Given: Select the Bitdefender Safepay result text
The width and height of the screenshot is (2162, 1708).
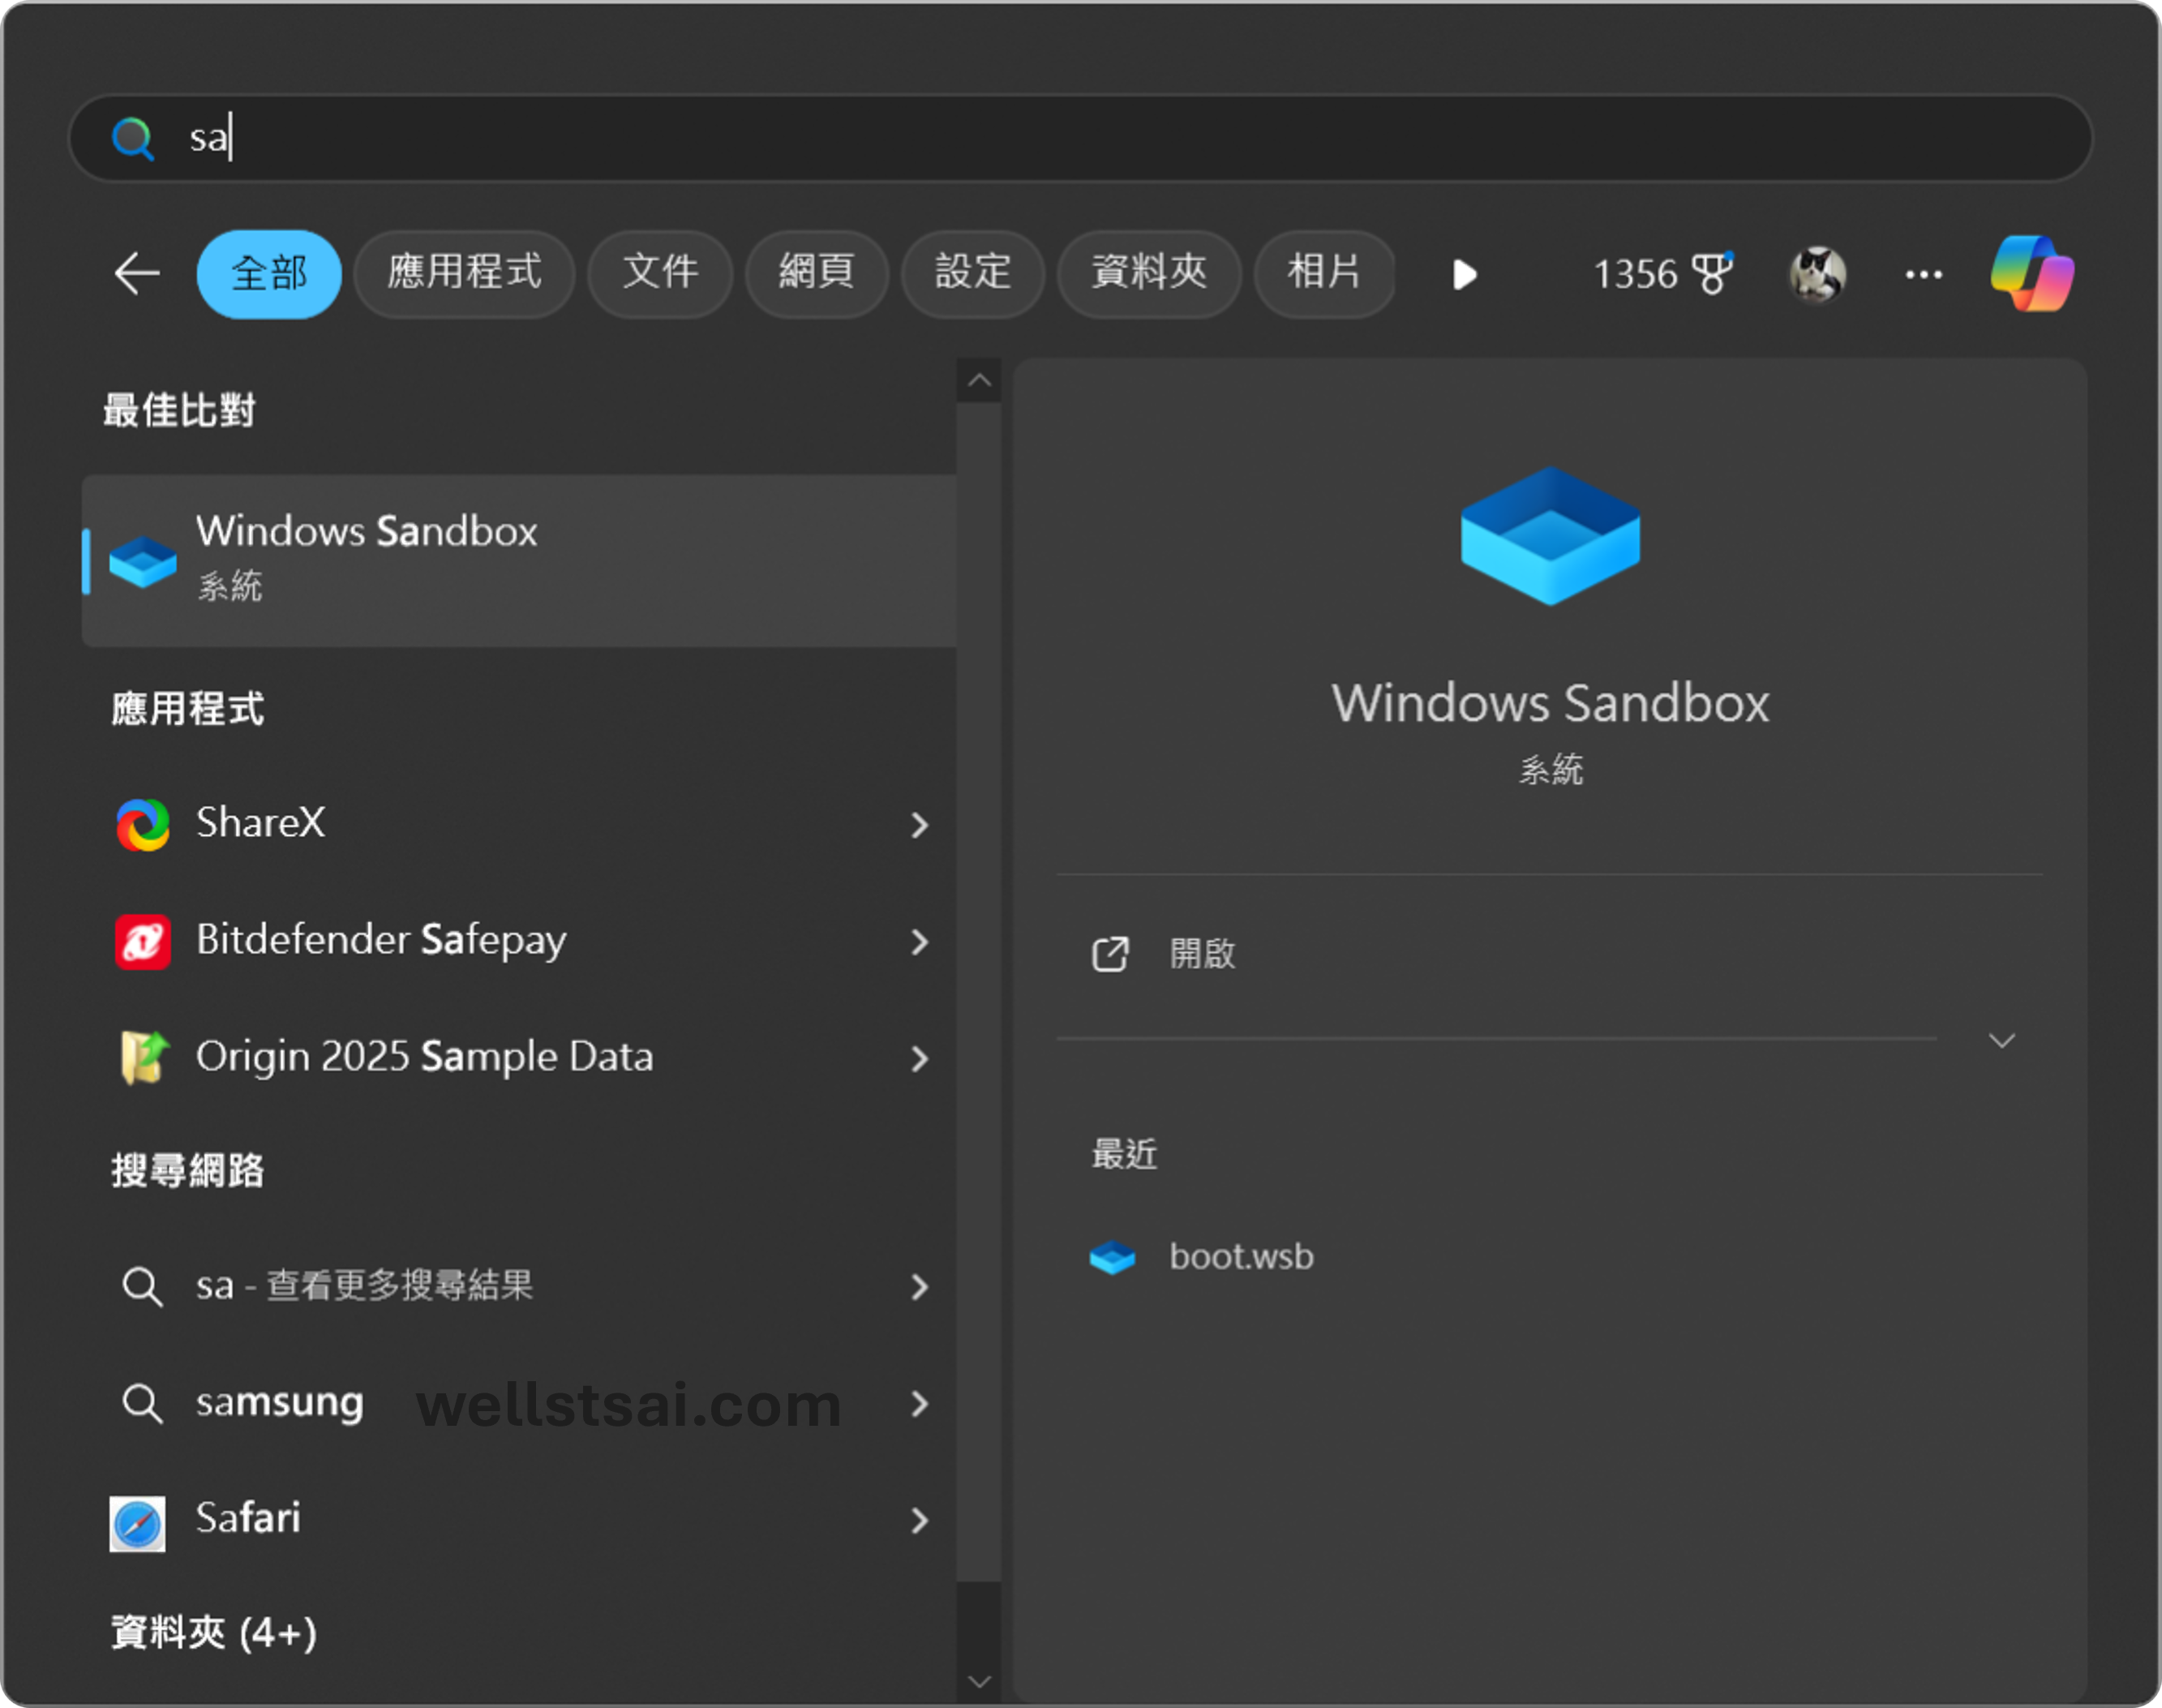Looking at the screenshot, I should (x=381, y=940).
